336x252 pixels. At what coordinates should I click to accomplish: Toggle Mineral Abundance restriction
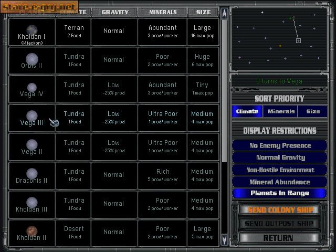[x=280, y=182]
